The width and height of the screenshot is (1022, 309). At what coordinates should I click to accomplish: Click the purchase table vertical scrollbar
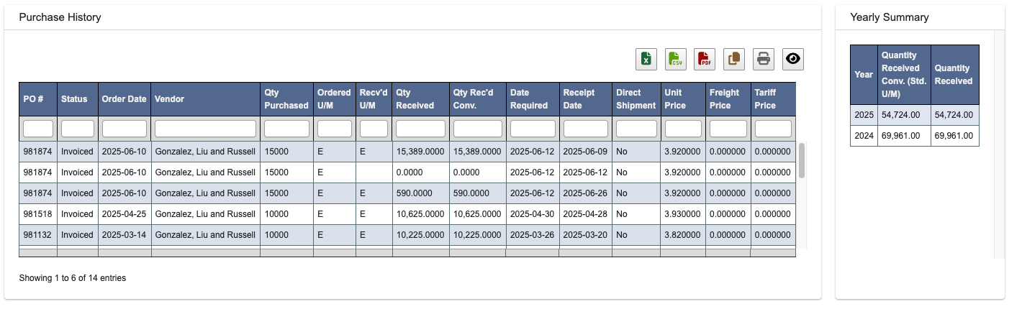[x=802, y=161]
